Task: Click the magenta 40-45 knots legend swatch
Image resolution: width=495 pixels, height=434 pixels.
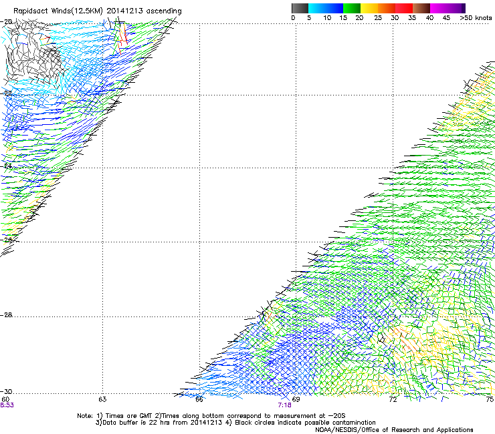Action: pyautogui.click(x=439, y=8)
